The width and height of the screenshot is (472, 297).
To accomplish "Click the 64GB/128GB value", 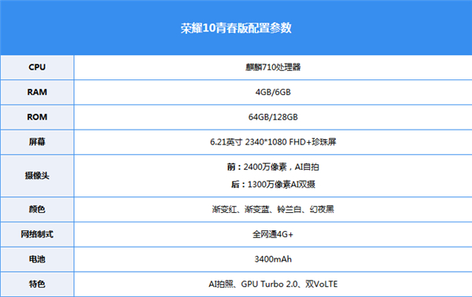I will [273, 117].
